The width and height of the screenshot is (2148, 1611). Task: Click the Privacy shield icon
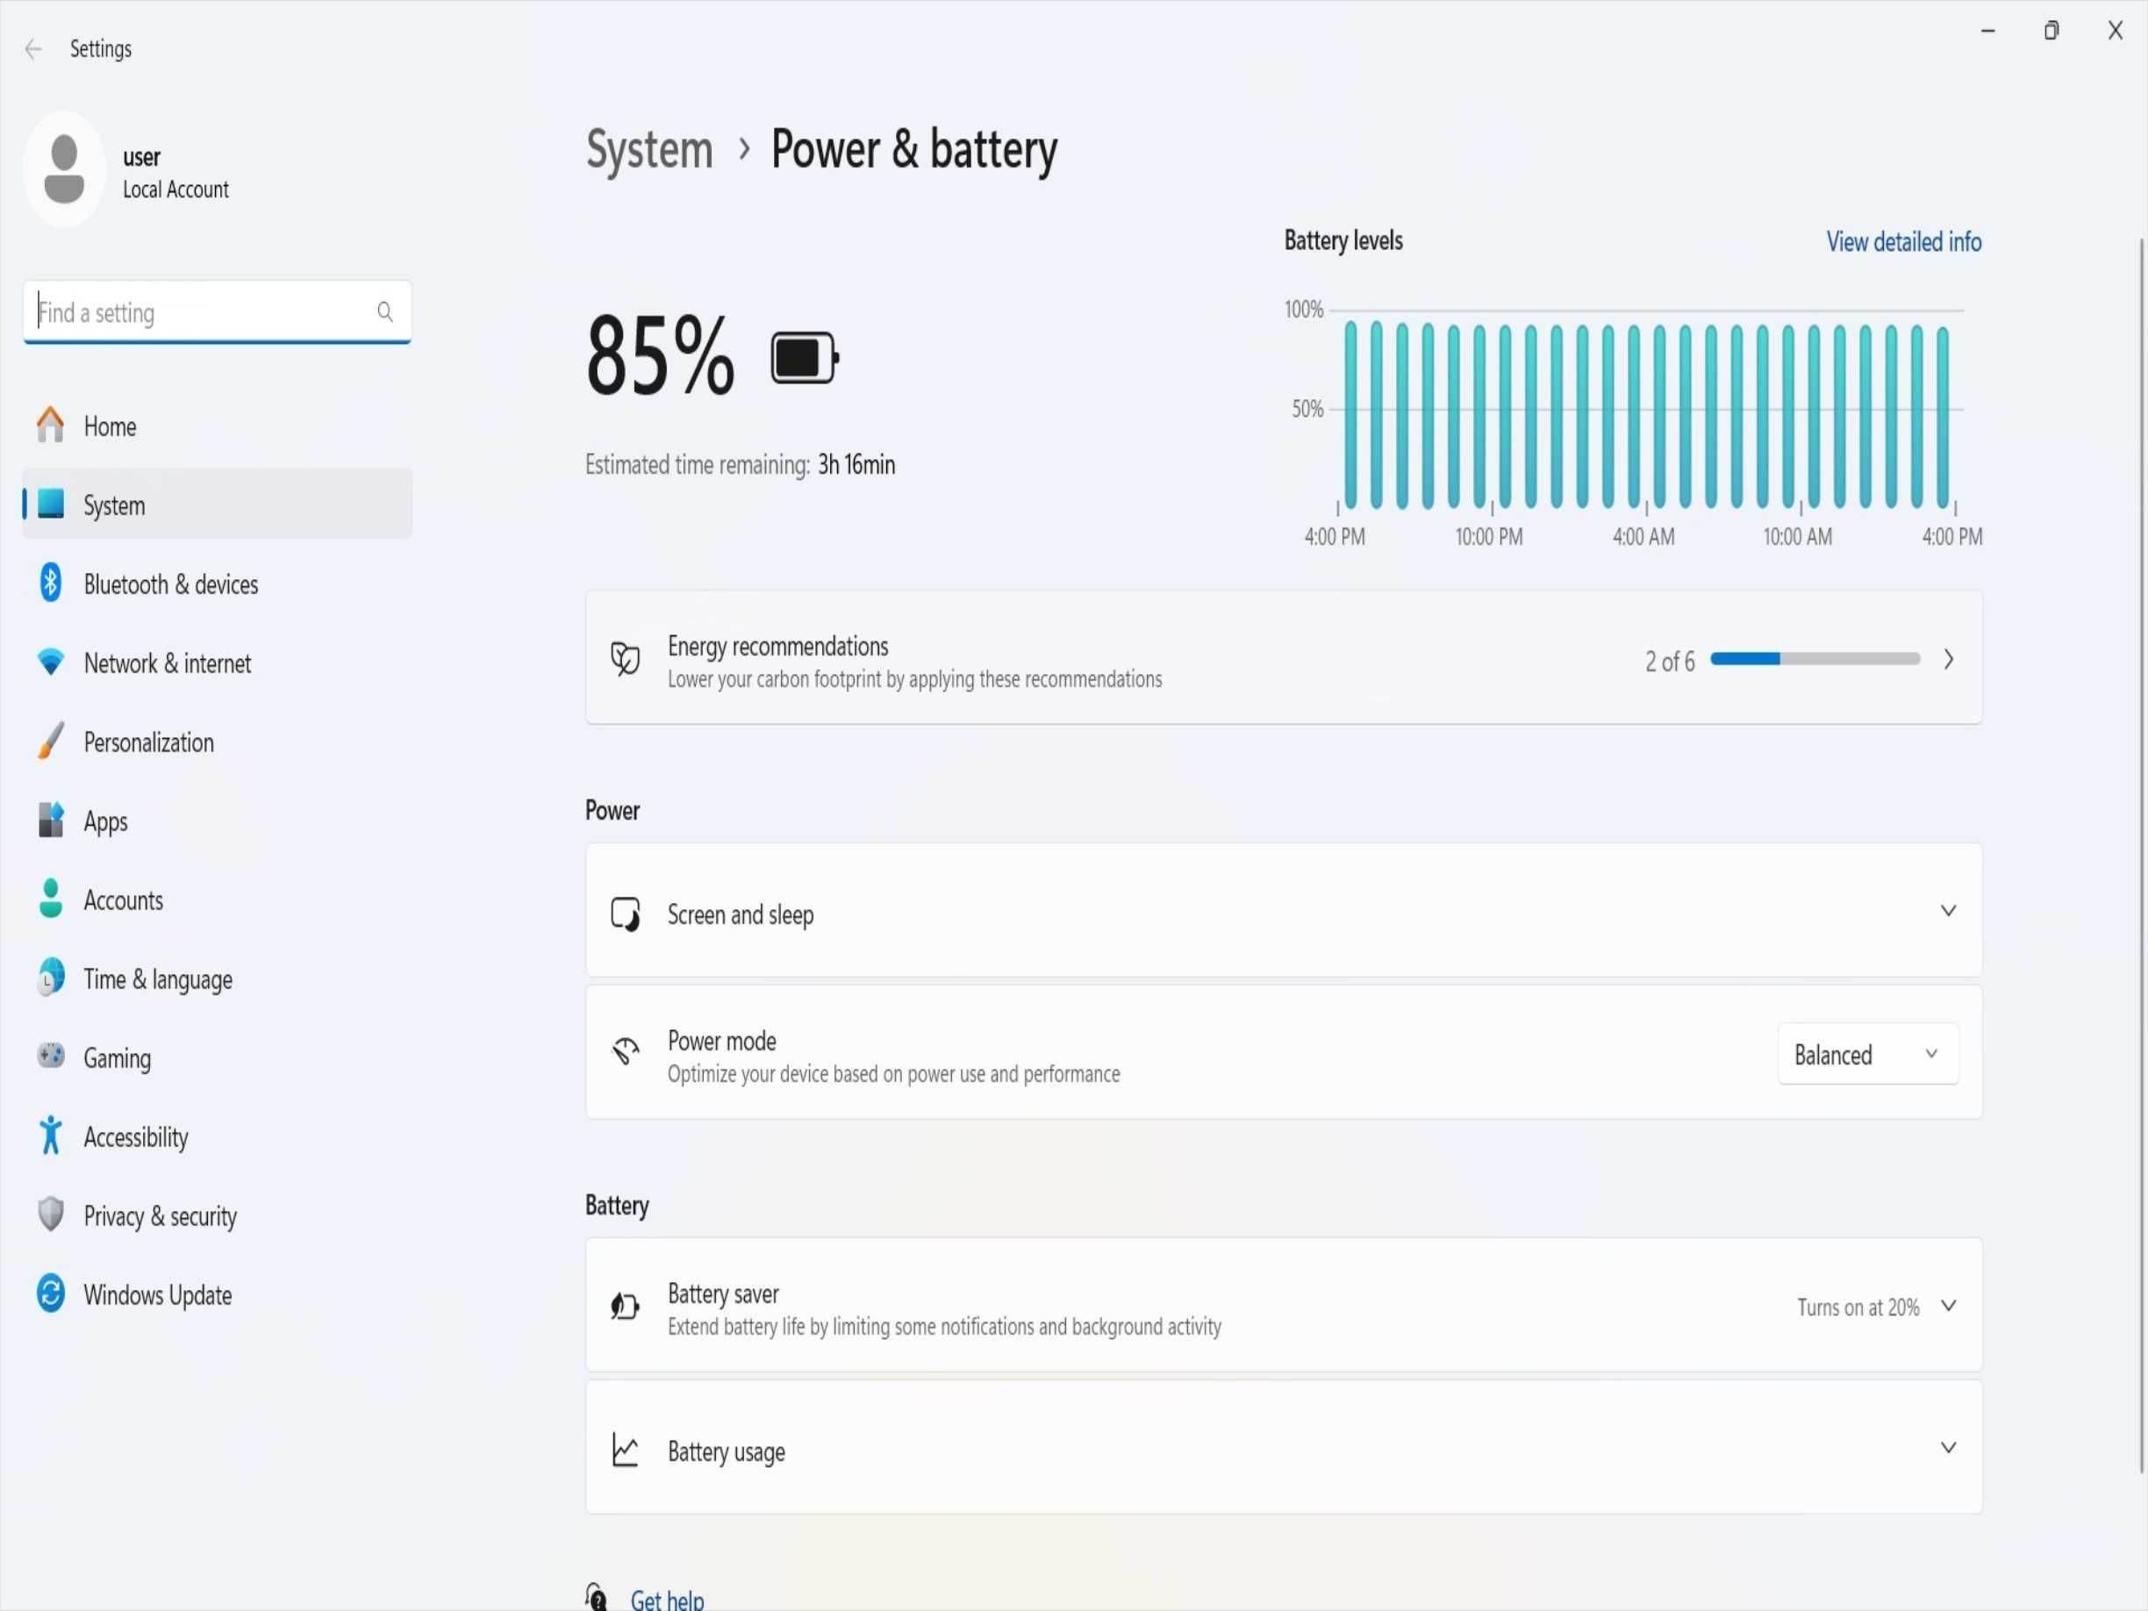51,1214
